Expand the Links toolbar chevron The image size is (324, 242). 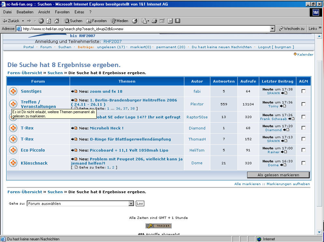point(320,27)
